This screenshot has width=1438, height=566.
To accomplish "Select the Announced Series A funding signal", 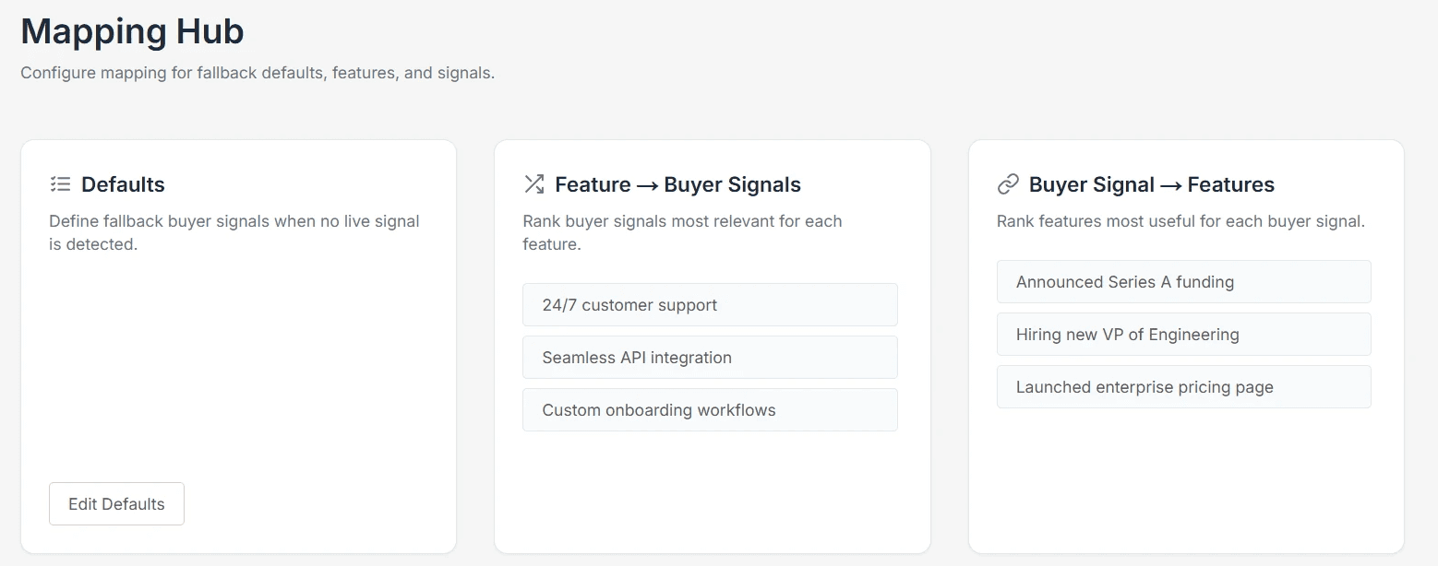I will click(1183, 282).
